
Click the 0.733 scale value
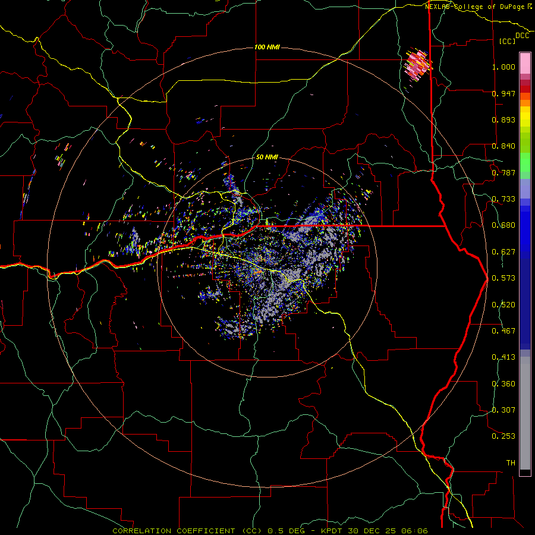pos(503,199)
